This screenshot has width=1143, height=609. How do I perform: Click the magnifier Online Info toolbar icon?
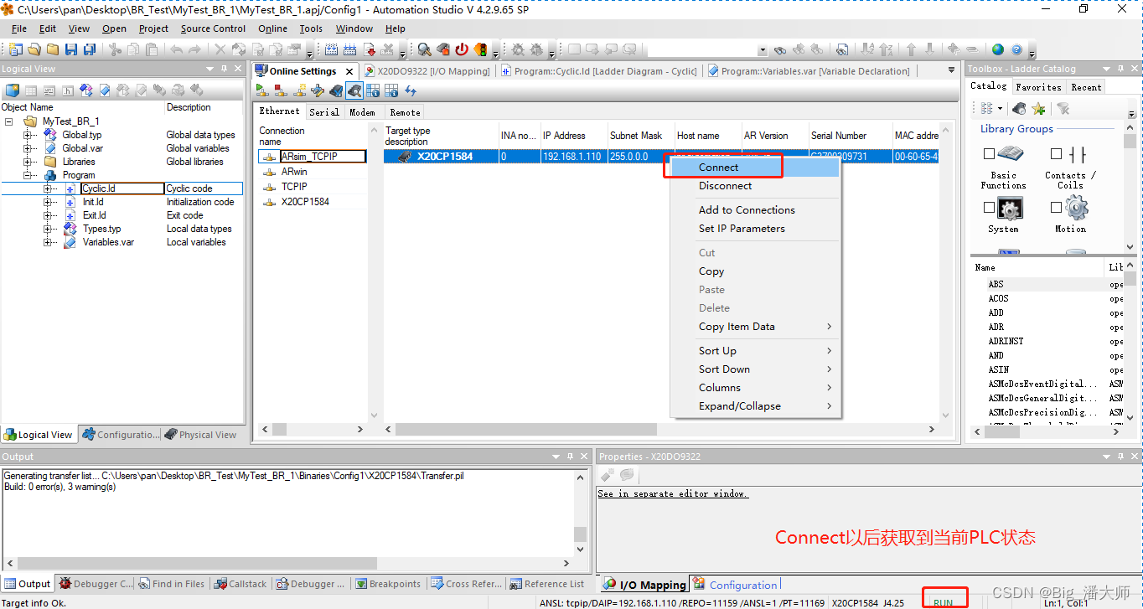tap(425, 49)
